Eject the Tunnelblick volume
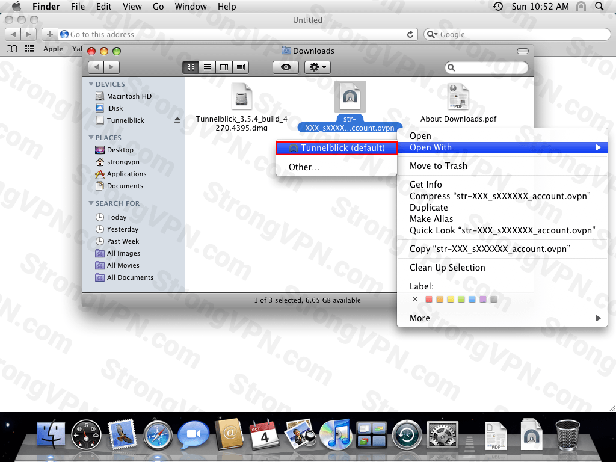Image resolution: width=616 pixels, height=462 pixels. pos(177,120)
